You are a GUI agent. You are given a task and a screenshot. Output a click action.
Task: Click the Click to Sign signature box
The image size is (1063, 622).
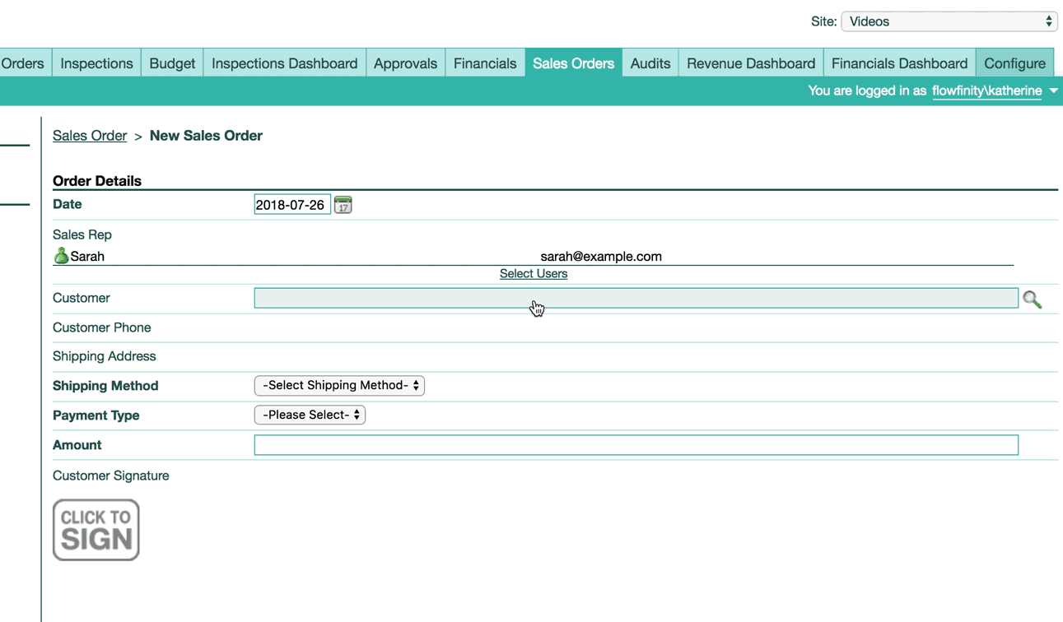coord(96,530)
